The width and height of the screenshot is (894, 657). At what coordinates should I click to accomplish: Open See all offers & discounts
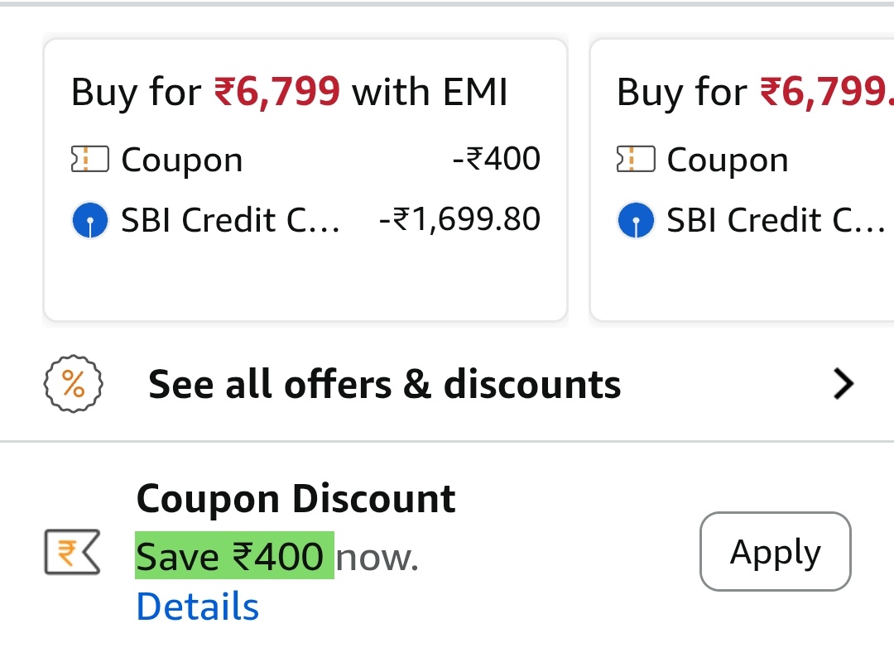point(384,385)
